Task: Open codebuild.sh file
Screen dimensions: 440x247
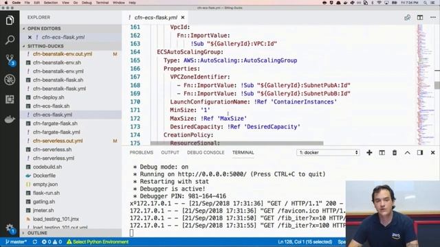Action: click(47, 167)
